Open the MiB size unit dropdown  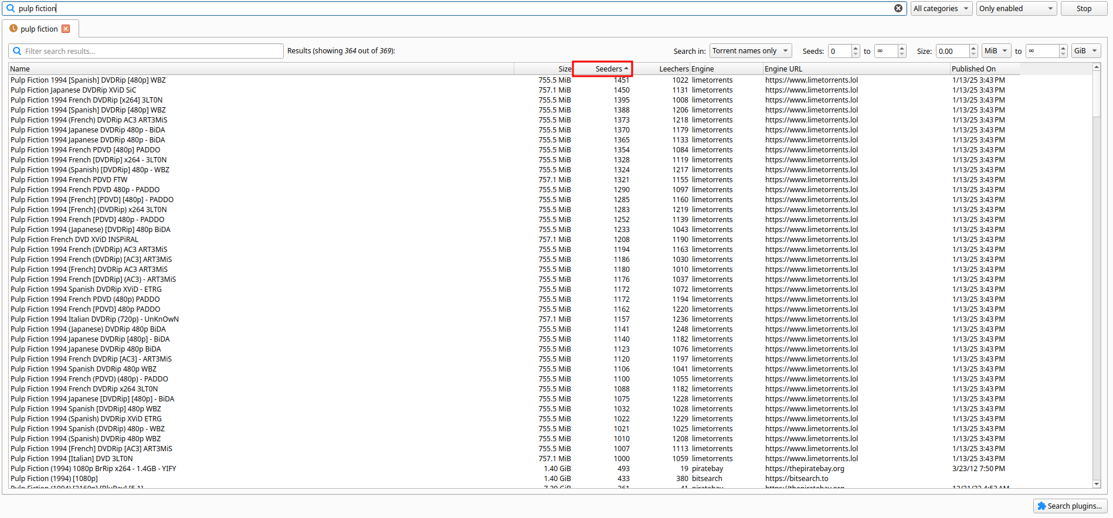pos(996,51)
